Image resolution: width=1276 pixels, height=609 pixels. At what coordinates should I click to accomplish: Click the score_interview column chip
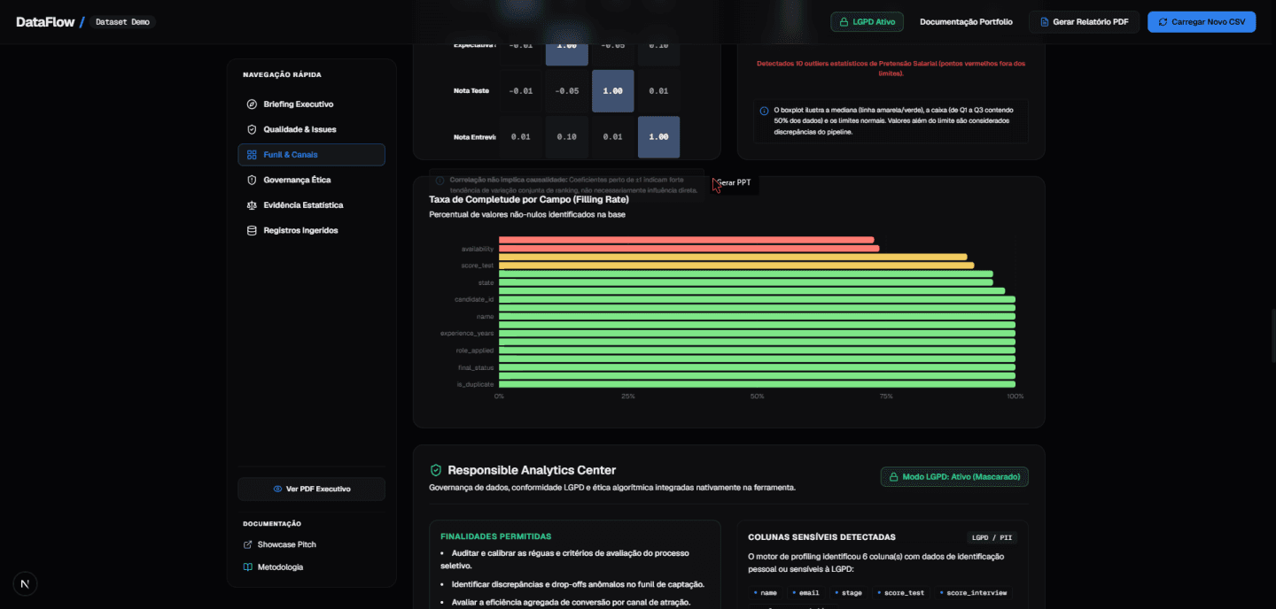[973, 593]
